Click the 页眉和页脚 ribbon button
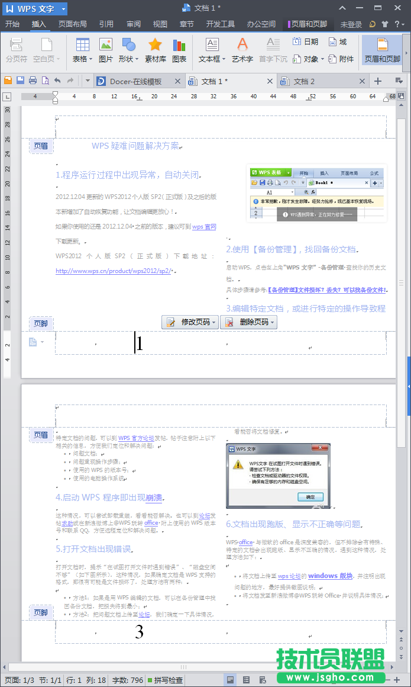The width and height of the screenshot is (411, 687). click(382, 50)
